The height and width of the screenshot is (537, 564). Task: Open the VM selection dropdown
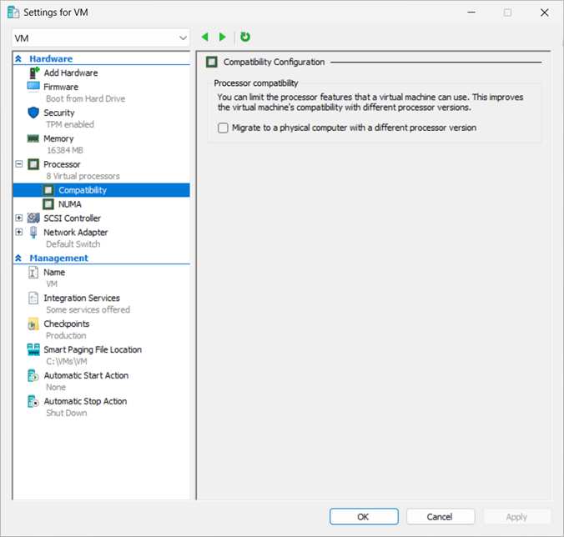[183, 38]
